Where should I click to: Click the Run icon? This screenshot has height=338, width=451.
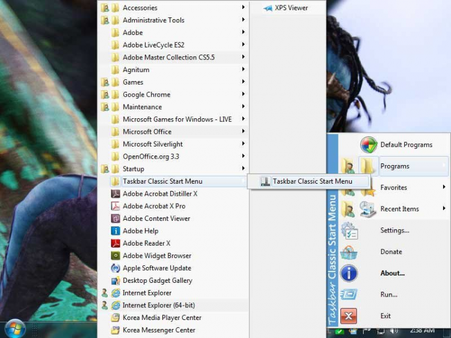click(x=349, y=294)
